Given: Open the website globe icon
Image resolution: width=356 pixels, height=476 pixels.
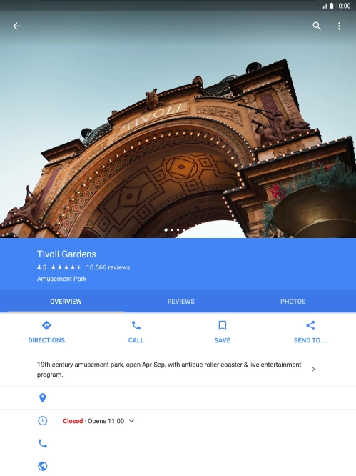Looking at the screenshot, I should tap(42, 466).
